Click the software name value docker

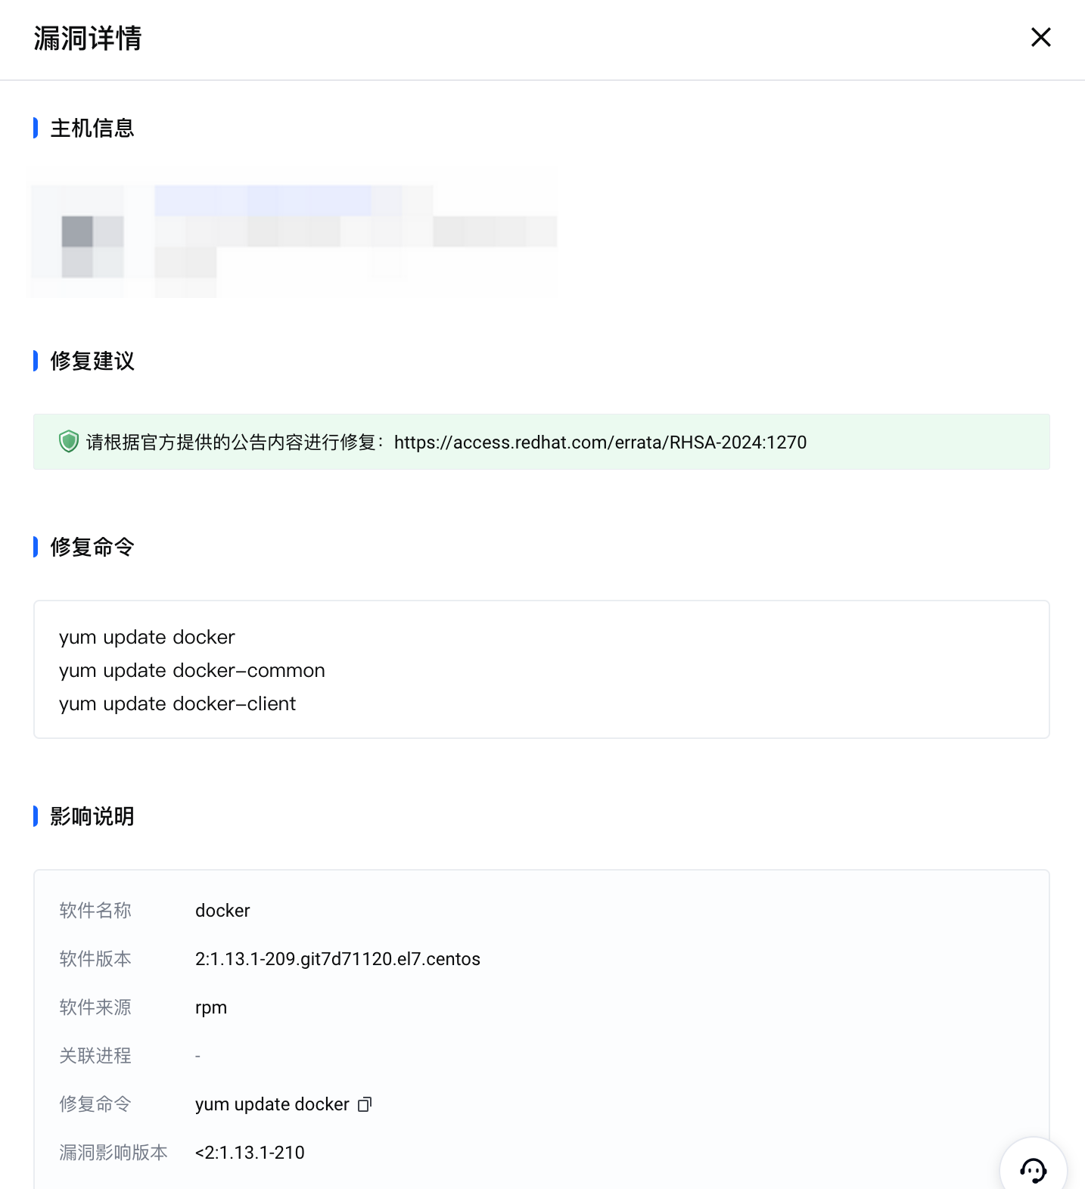pyautogui.click(x=222, y=911)
